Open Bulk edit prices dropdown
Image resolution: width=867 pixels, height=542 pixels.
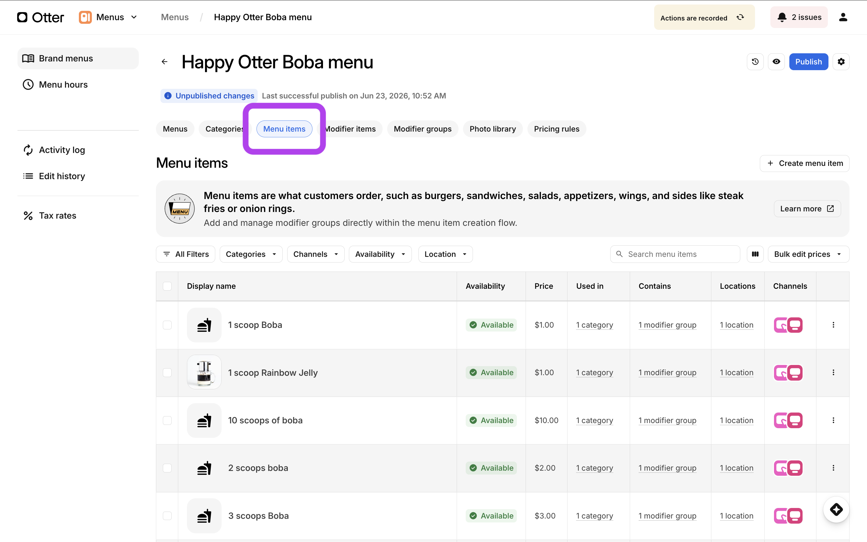coord(808,254)
